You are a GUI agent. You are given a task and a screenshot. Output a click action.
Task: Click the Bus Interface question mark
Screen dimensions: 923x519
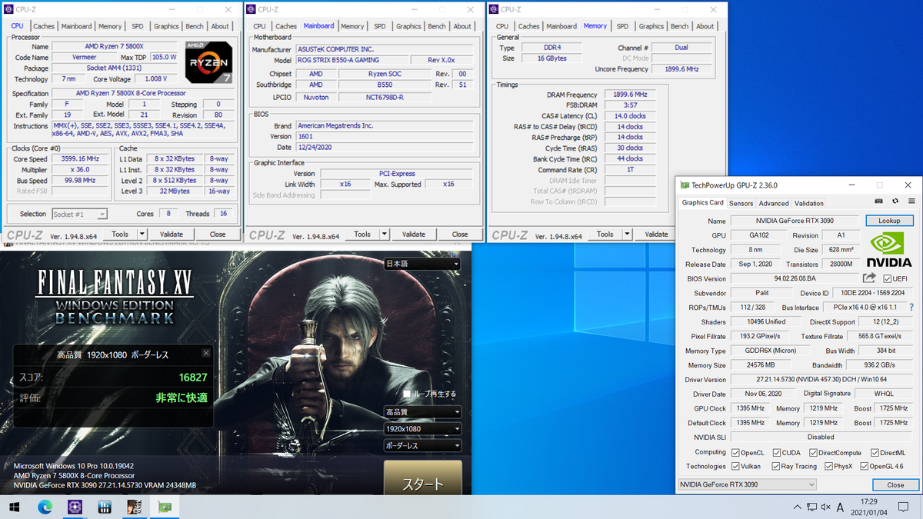(x=911, y=308)
